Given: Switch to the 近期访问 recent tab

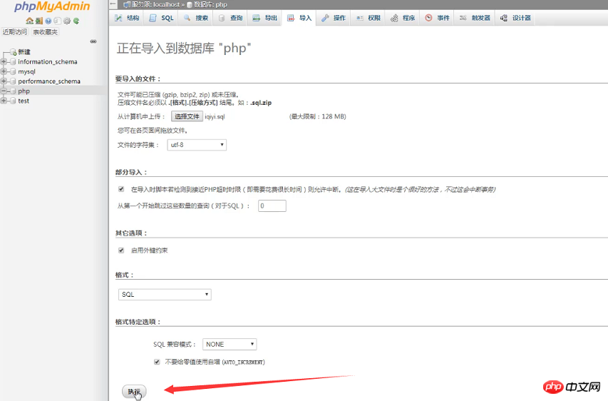Looking at the screenshot, I should 15,32.
